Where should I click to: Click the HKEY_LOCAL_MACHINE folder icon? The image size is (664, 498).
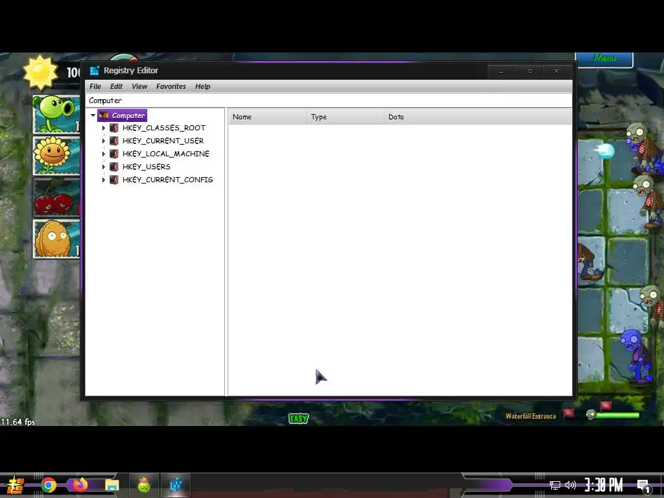pos(114,154)
